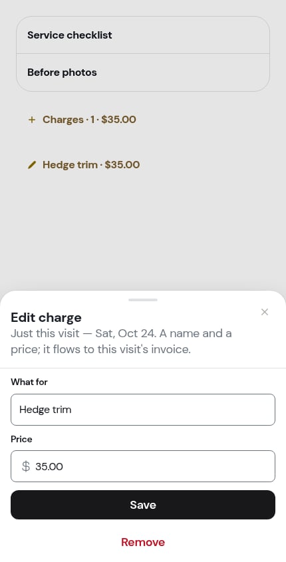Screen dimensions: 286x562
Task: Click the Price field label
Action: point(21,439)
